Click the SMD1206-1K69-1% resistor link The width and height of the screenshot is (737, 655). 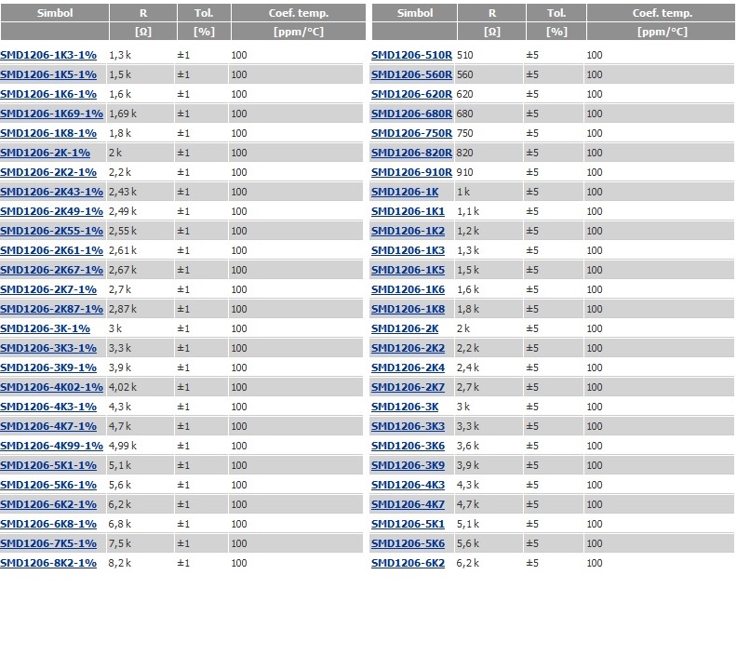pos(51,114)
